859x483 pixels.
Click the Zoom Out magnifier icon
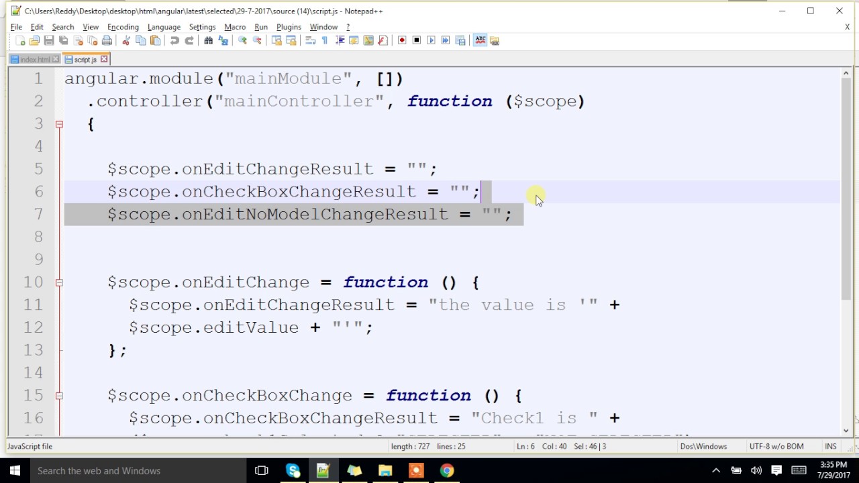(x=257, y=40)
